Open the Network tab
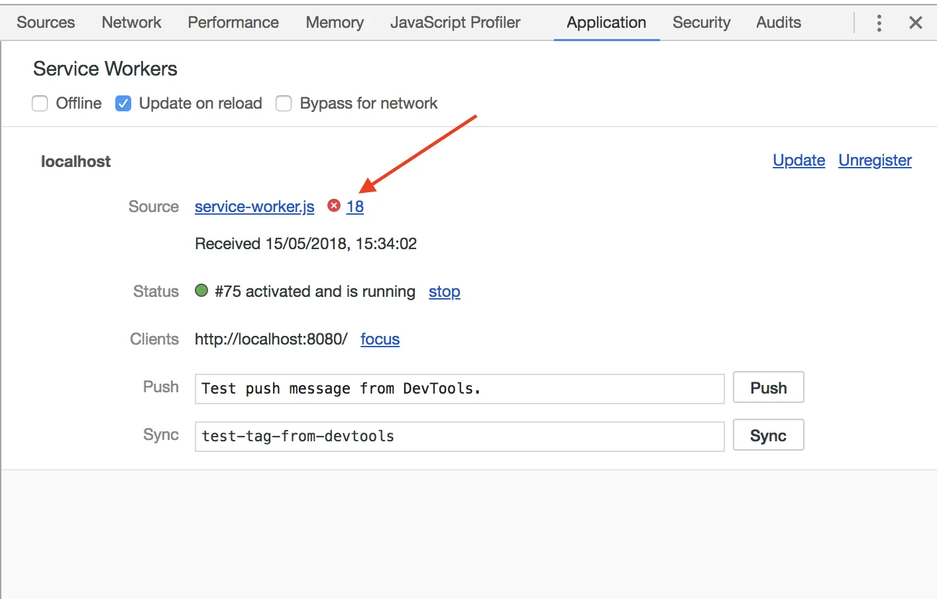 131,23
